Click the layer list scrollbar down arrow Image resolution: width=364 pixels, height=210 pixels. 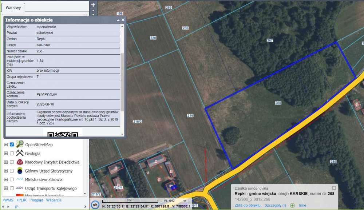tap(85, 194)
